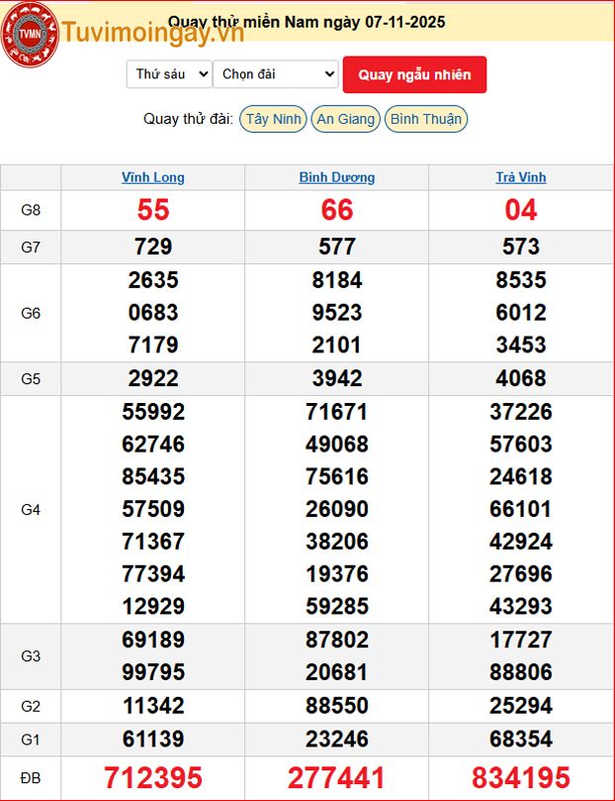
Task: Open the Bình Dương column header link
Action: pyautogui.click(x=336, y=178)
